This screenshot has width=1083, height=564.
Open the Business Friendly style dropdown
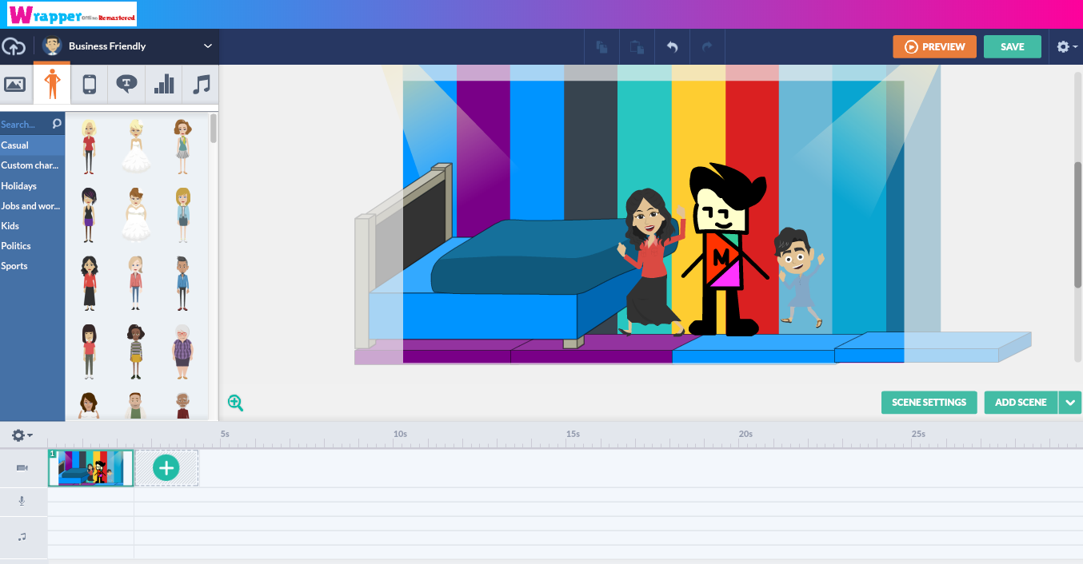[x=128, y=46]
